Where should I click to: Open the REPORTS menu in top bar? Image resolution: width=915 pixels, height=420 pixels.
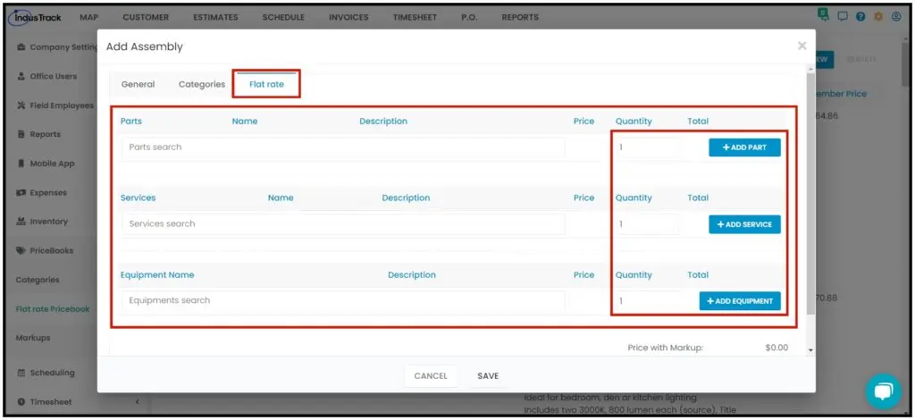[520, 18]
